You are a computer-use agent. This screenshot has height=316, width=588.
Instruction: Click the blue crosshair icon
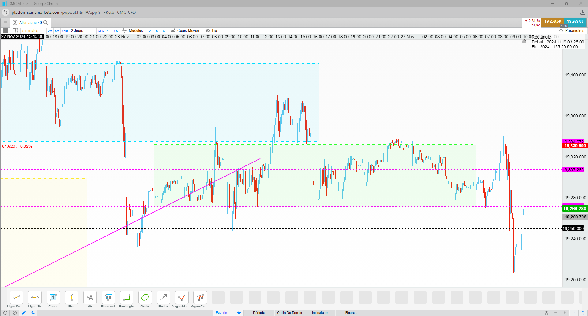click(x=574, y=313)
